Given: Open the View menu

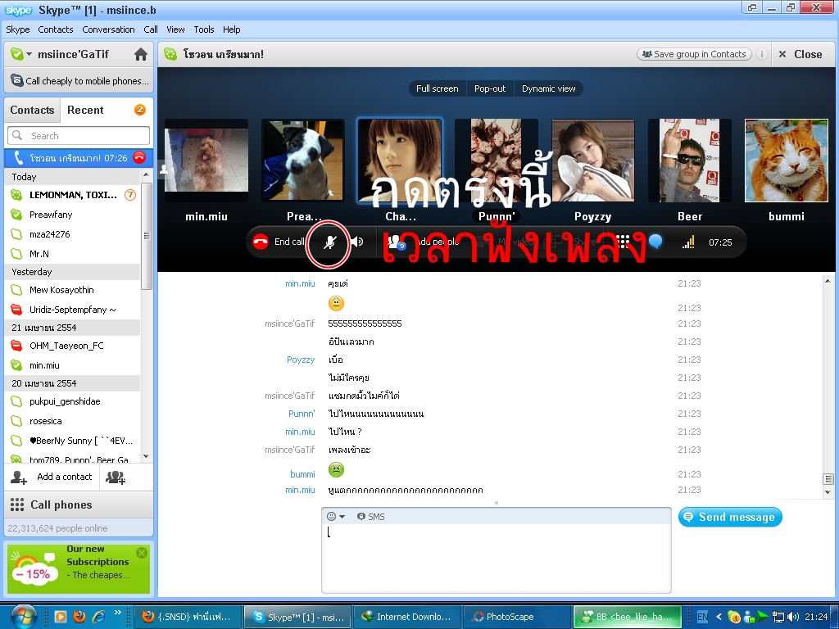Looking at the screenshot, I should [175, 29].
